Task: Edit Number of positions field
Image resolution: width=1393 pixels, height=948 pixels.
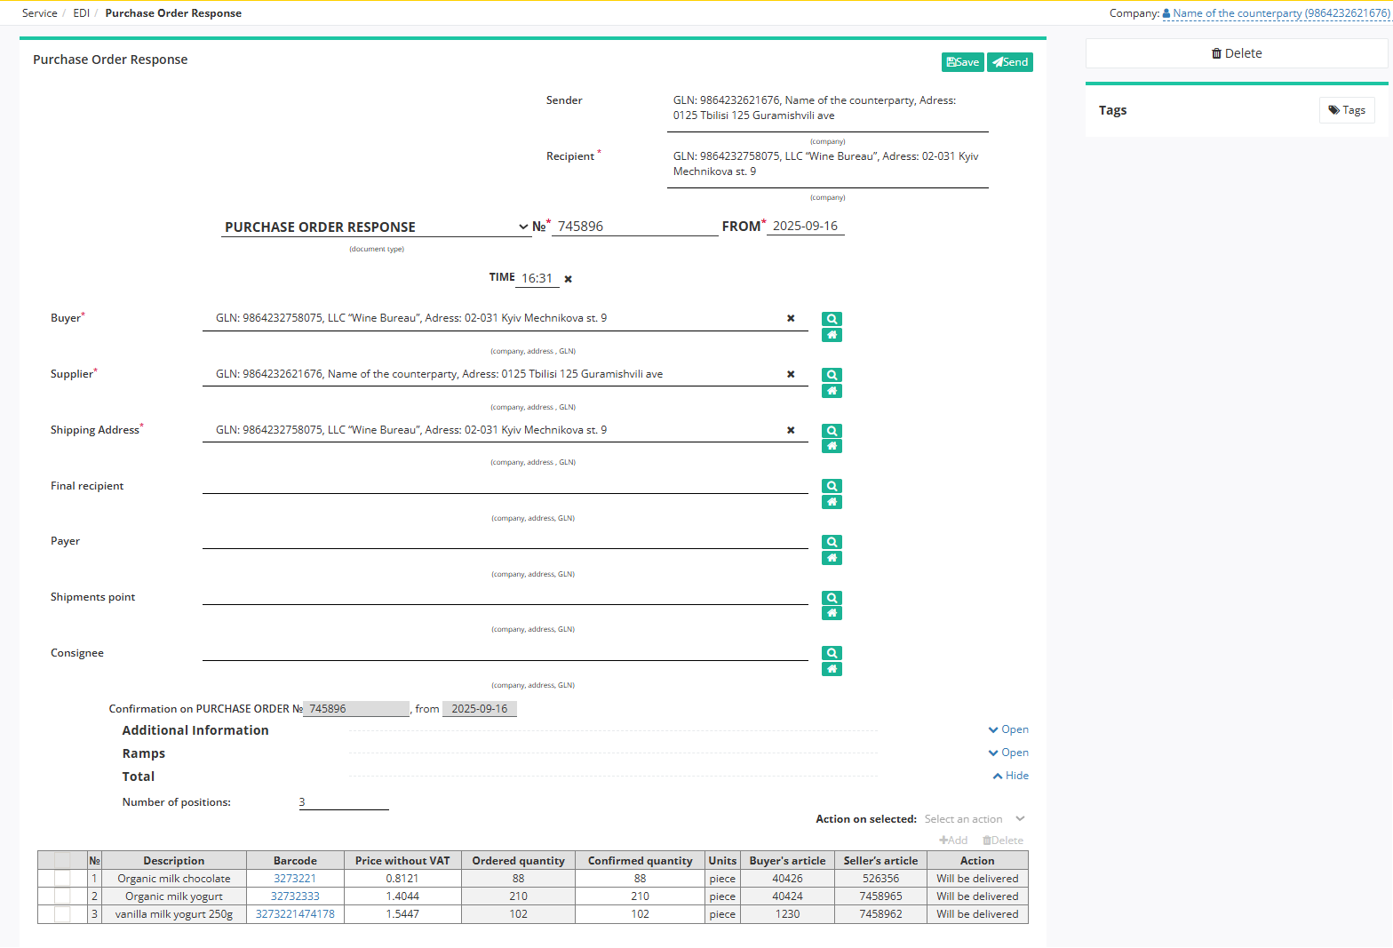Action: click(x=344, y=802)
